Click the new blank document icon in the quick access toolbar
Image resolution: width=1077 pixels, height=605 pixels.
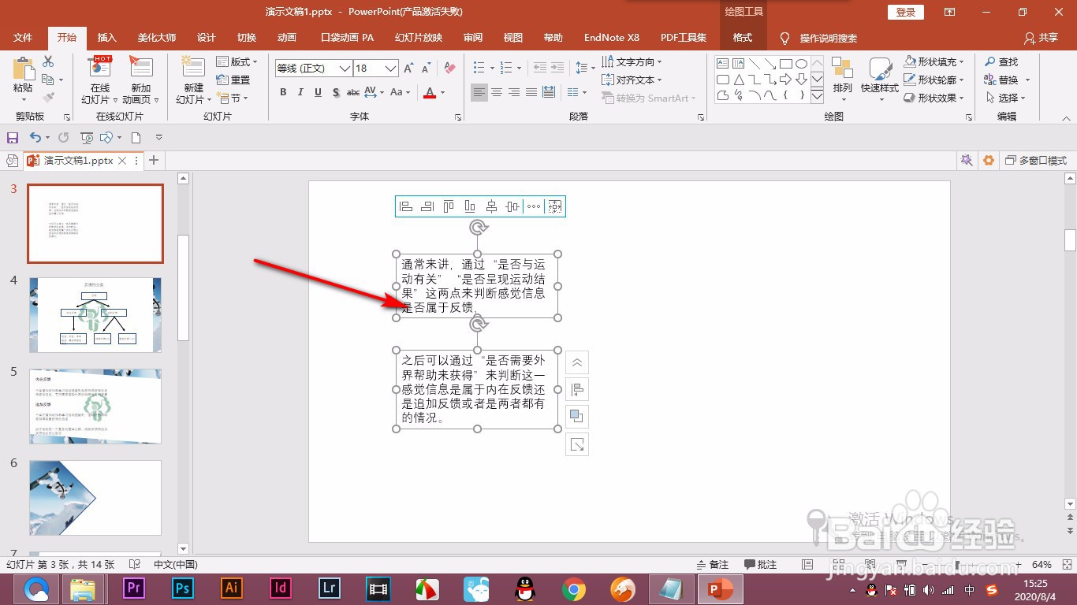(x=136, y=138)
